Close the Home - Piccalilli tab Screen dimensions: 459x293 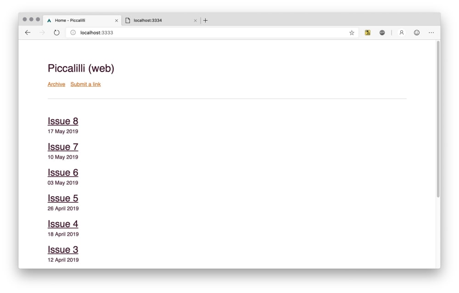[x=117, y=21]
